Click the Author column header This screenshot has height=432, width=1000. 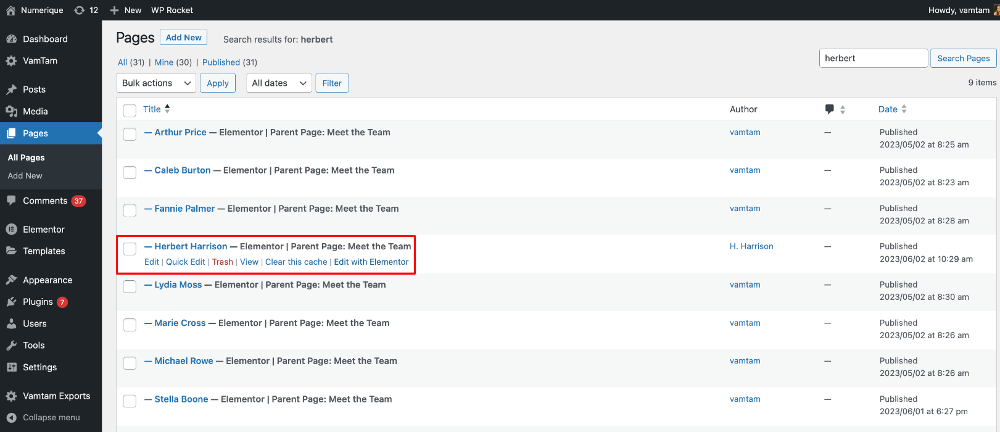[743, 109]
